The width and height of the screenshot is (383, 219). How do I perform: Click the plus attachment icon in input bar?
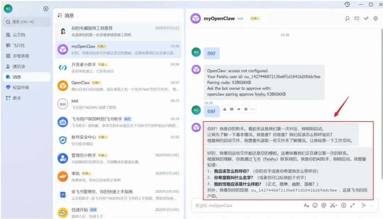click(344, 206)
